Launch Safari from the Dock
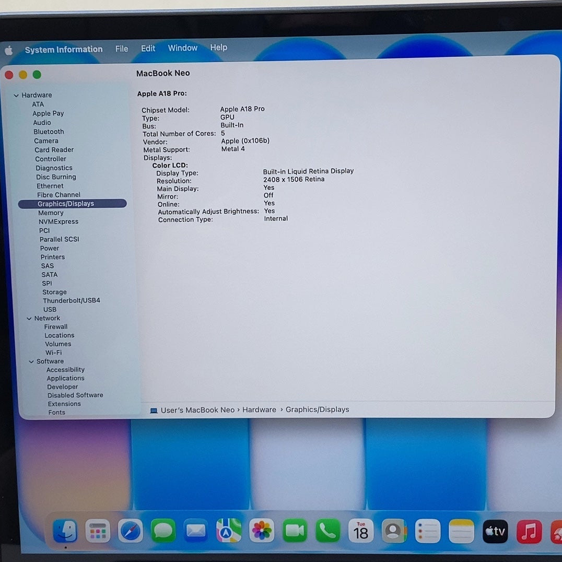 [131, 531]
